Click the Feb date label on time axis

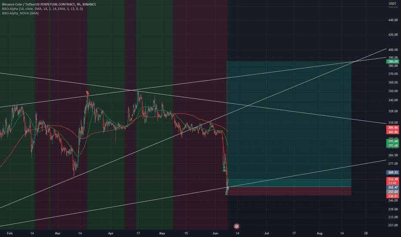(x=10, y=233)
